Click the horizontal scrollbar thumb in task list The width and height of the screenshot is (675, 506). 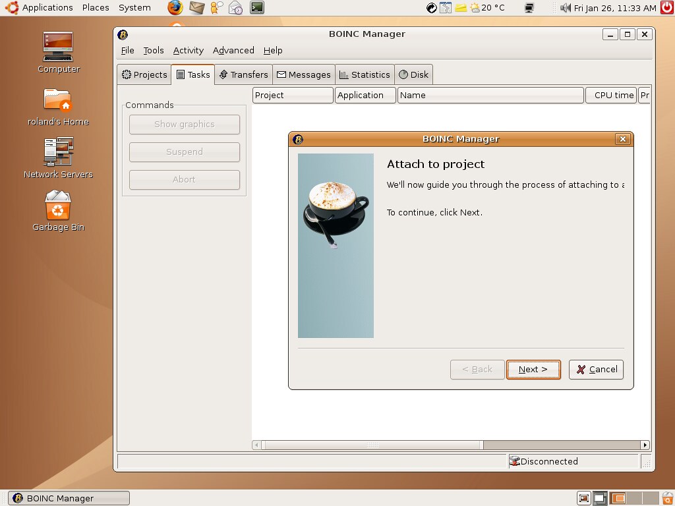pos(372,445)
